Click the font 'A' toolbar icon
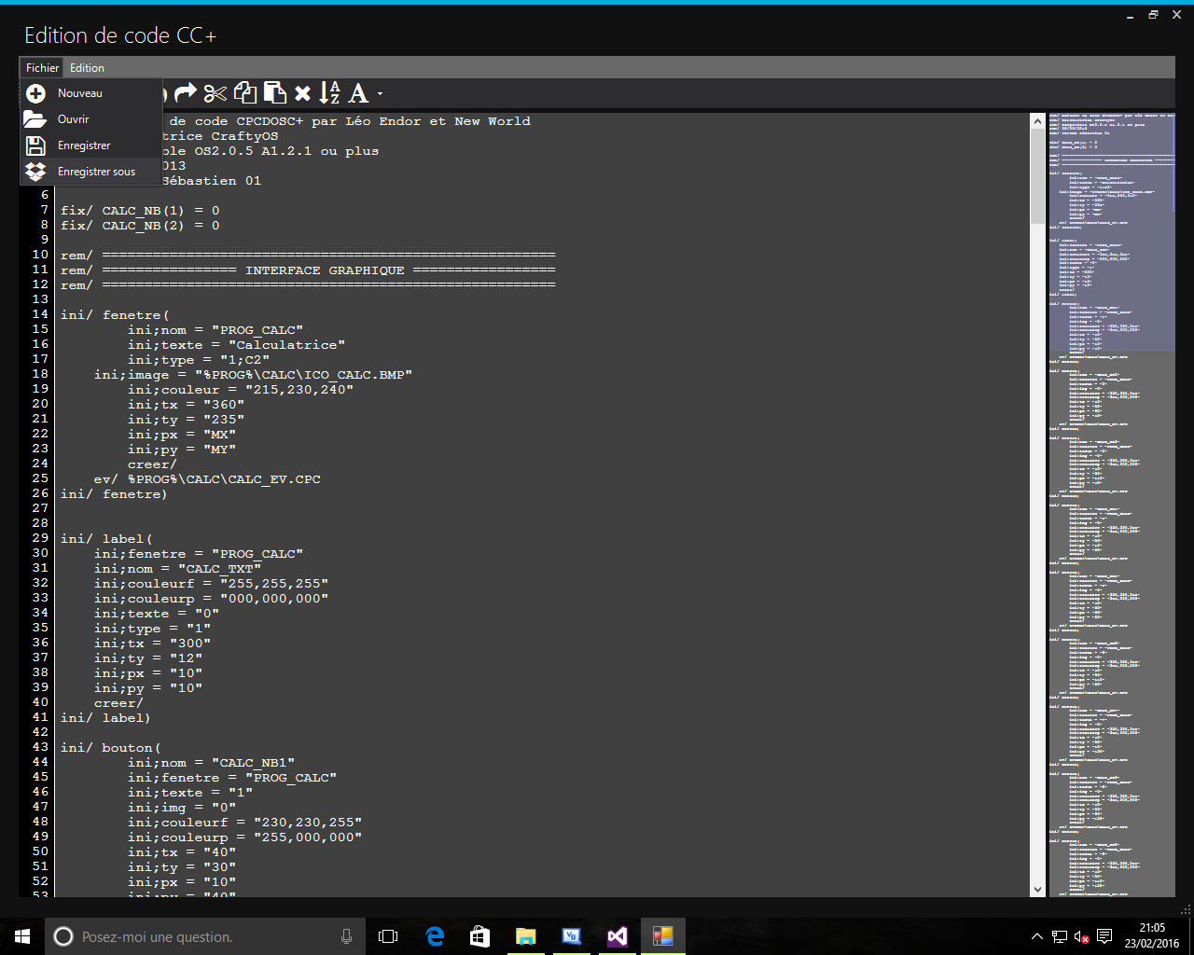This screenshot has width=1194, height=955. [358, 93]
